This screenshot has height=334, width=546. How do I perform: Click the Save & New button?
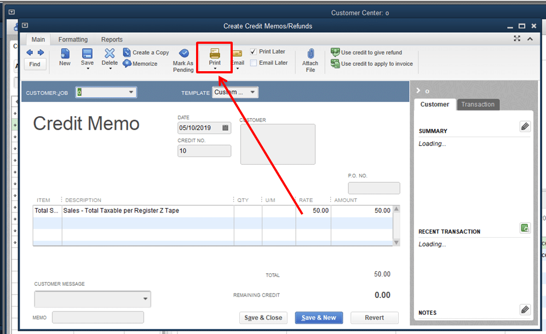click(x=319, y=318)
